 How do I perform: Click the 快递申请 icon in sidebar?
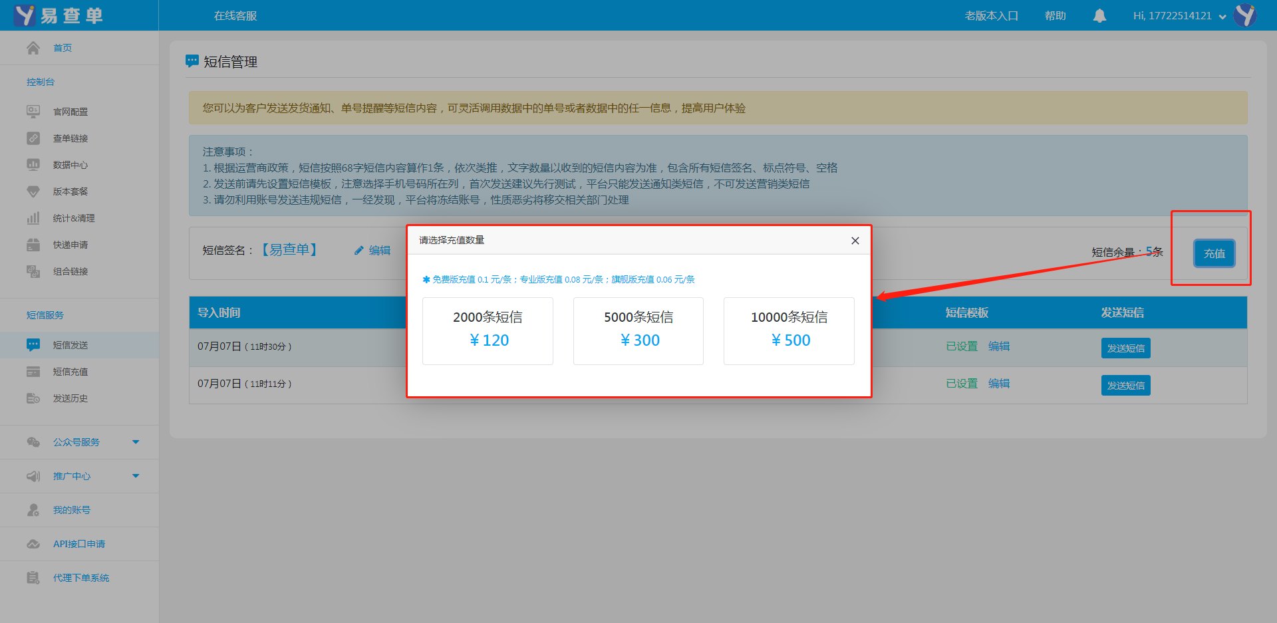33,245
